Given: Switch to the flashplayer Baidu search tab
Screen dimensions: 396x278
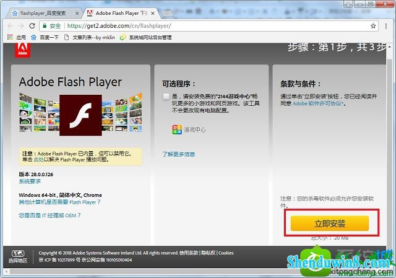Looking at the screenshot, I should [x=43, y=13].
